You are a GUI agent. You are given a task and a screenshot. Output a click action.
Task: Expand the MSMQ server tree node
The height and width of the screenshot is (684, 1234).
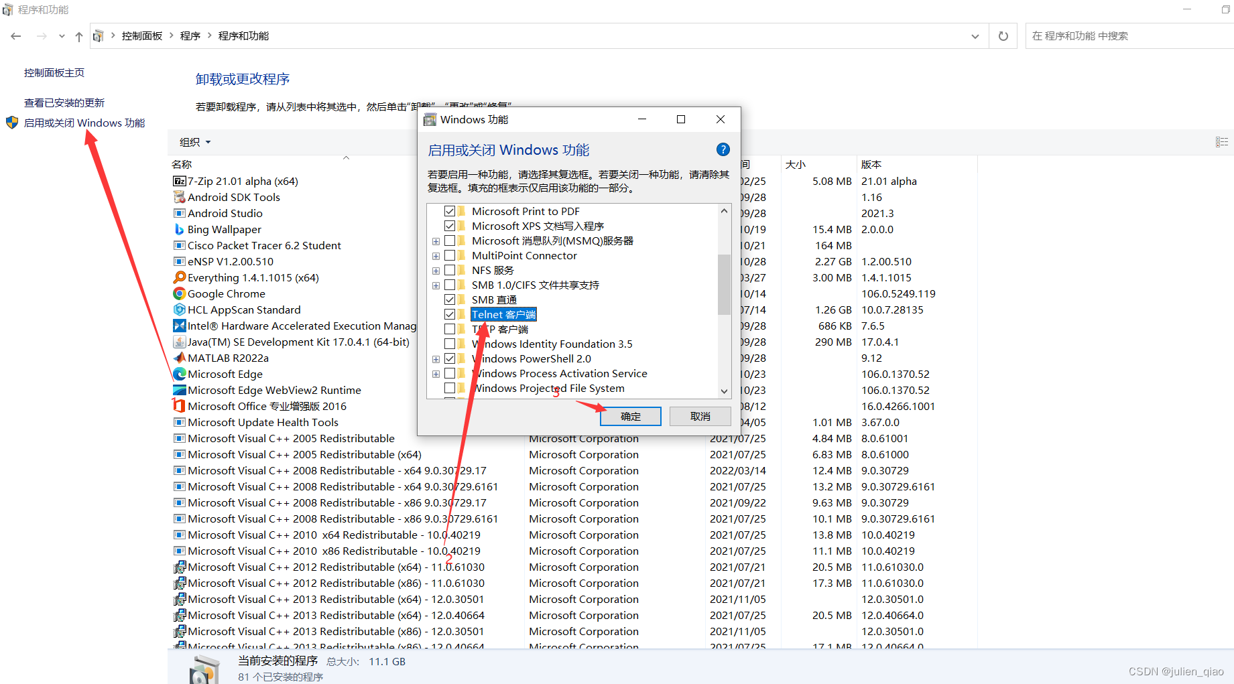pyautogui.click(x=436, y=241)
